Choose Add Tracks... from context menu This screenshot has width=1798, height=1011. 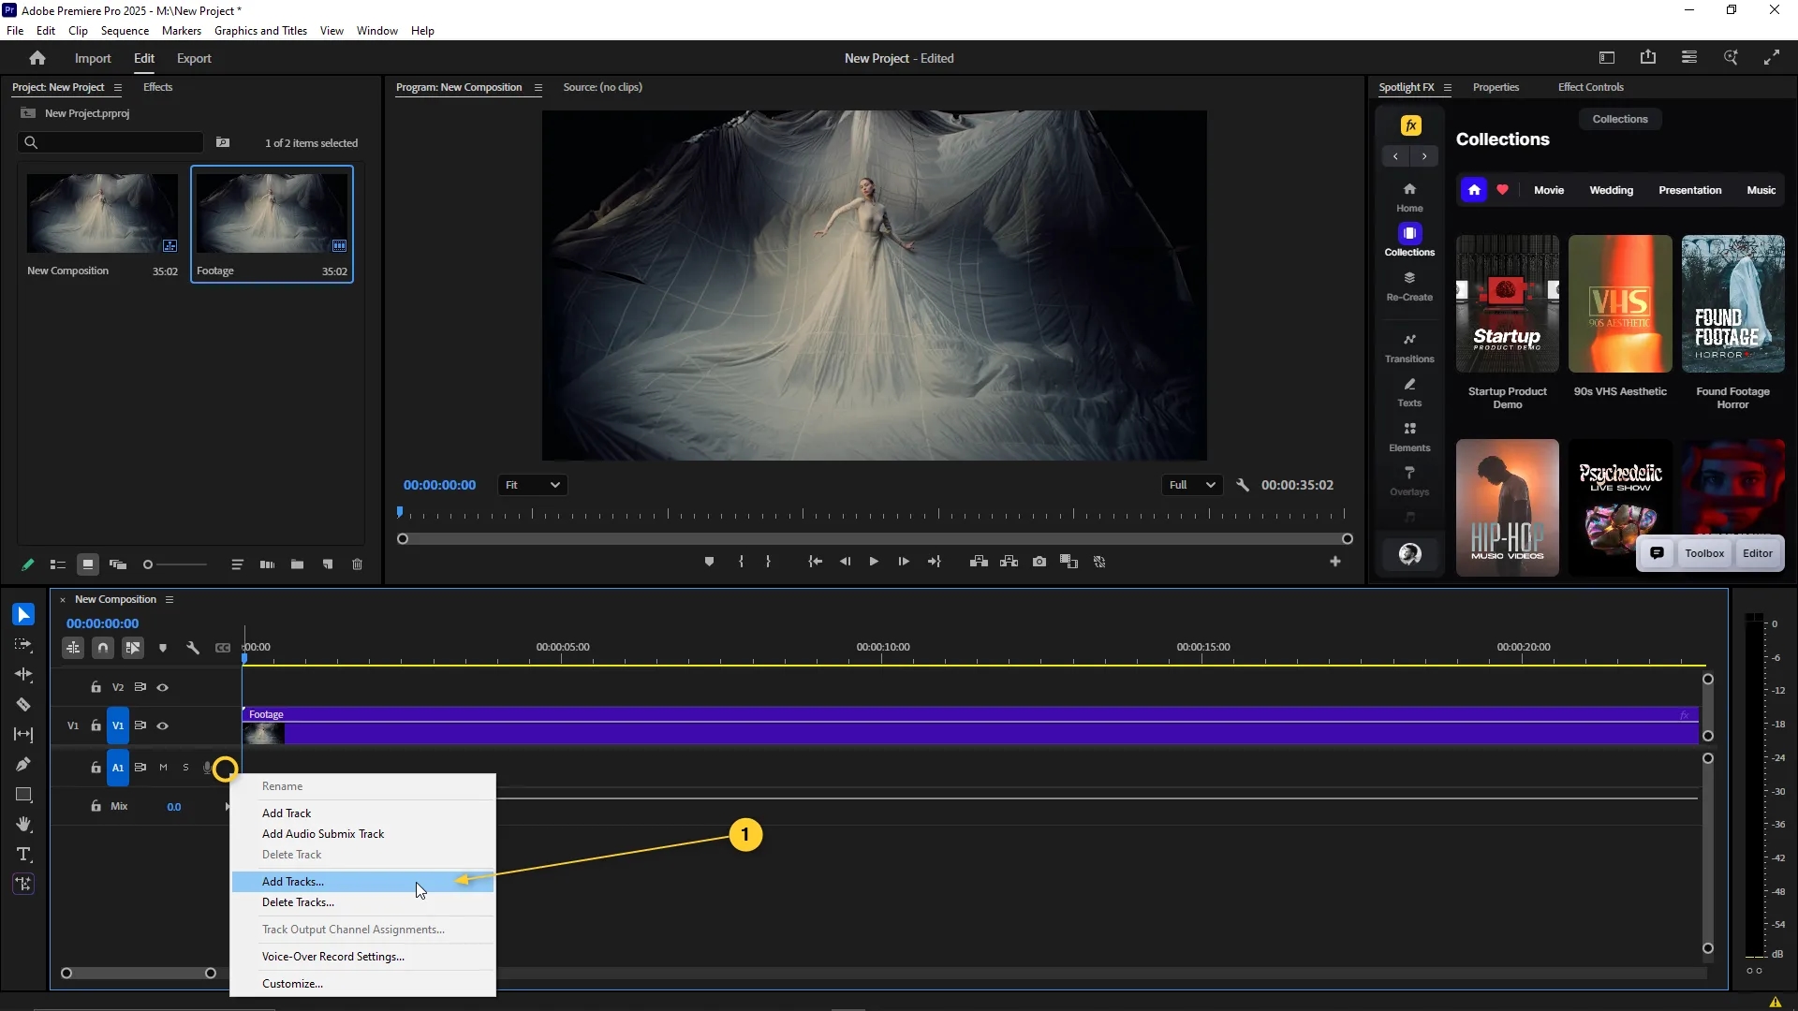click(363, 882)
